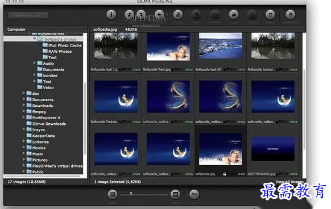Start the slideshow with the play icon

coord(159,15)
